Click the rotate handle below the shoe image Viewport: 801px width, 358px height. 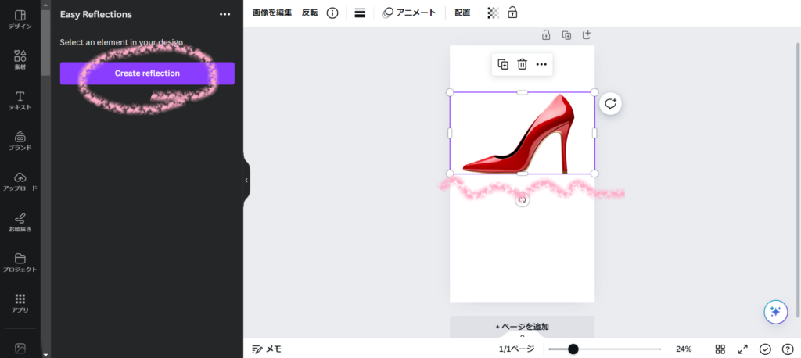(522, 200)
